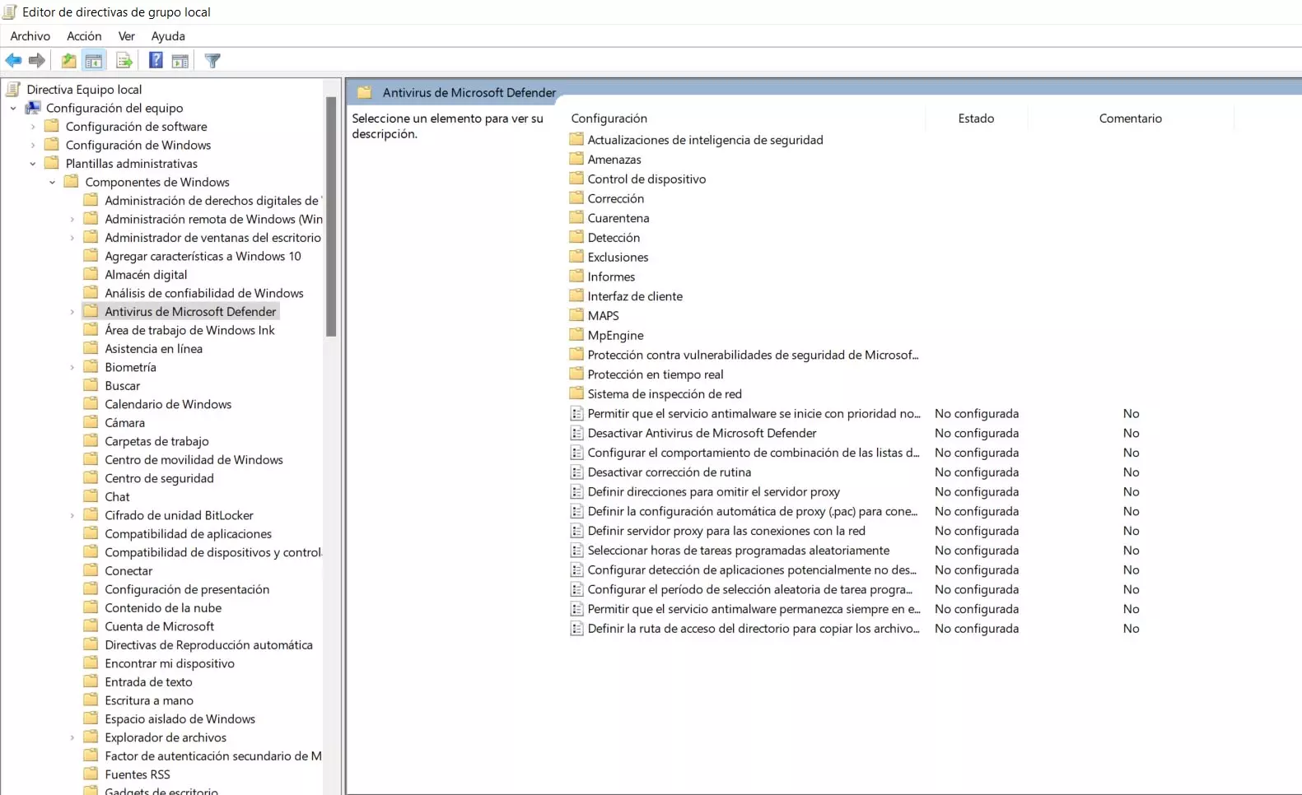Select Seleccionar horas de tareas programadas aleatoriamente
The image size is (1302, 795).
click(739, 550)
